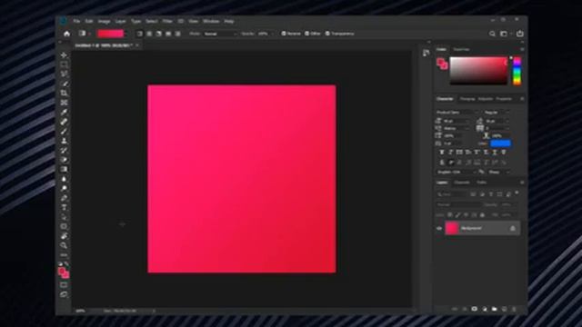Select the Eyedropper tool
Image resolution: width=582 pixels, height=327 pixels.
(64, 112)
